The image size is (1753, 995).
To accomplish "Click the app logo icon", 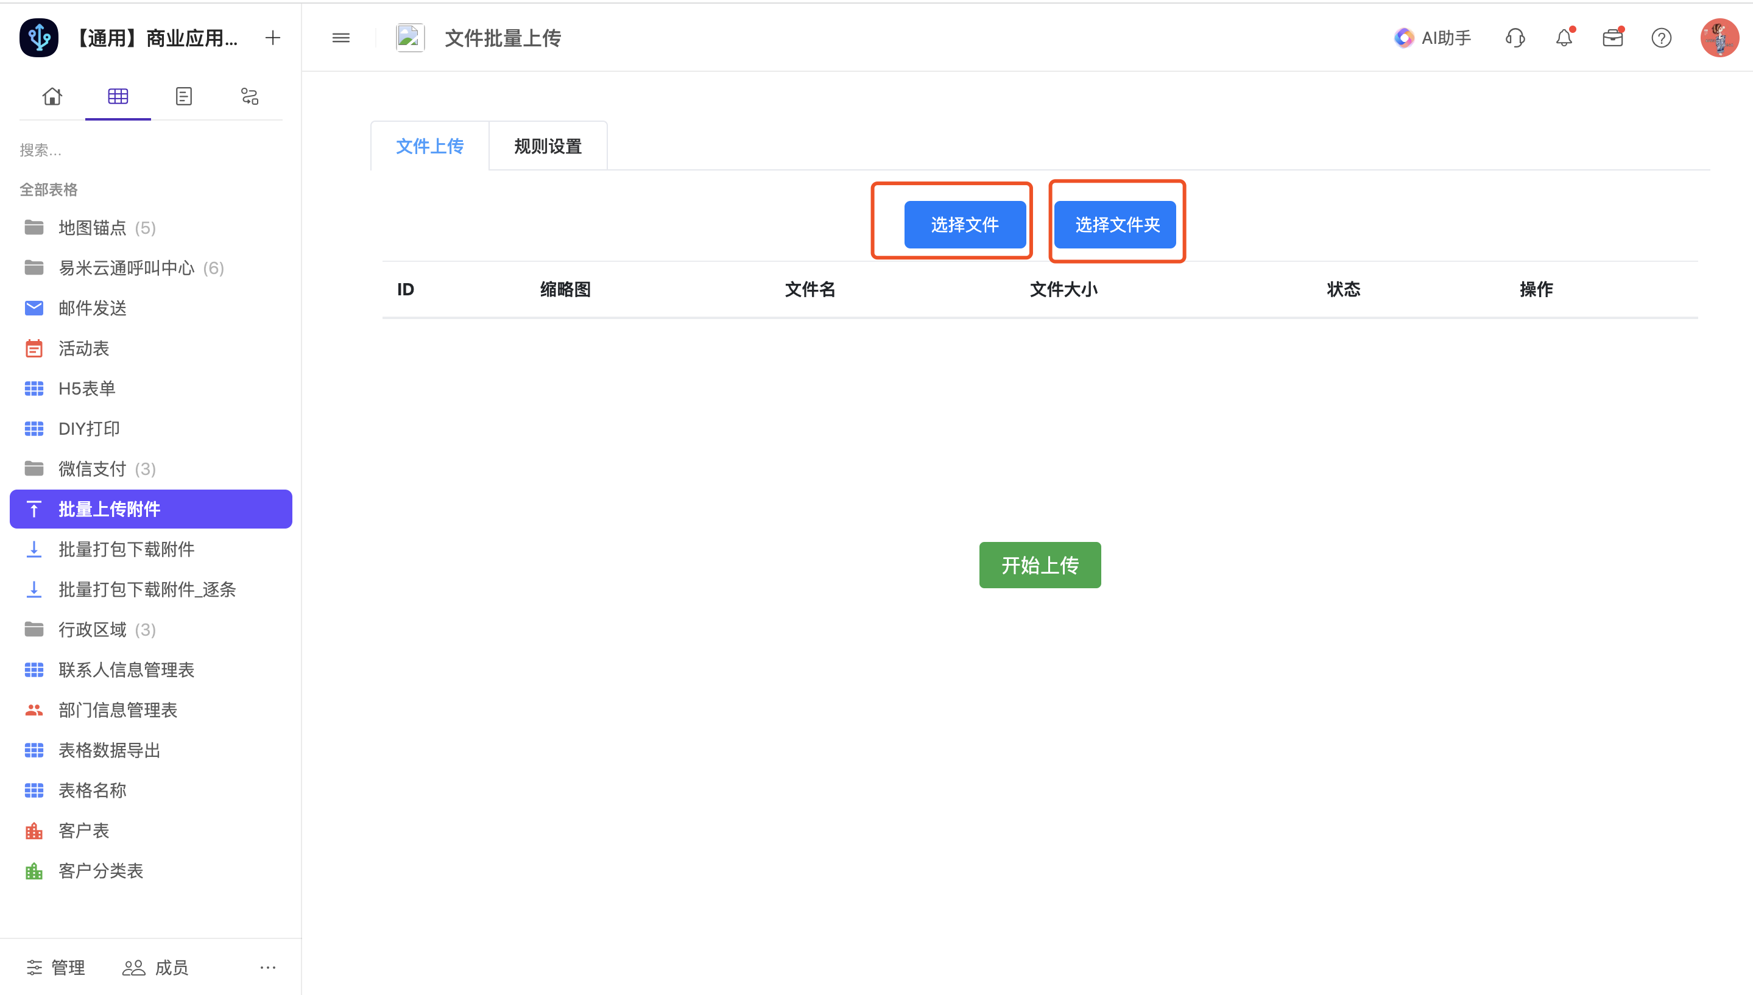I will point(39,38).
